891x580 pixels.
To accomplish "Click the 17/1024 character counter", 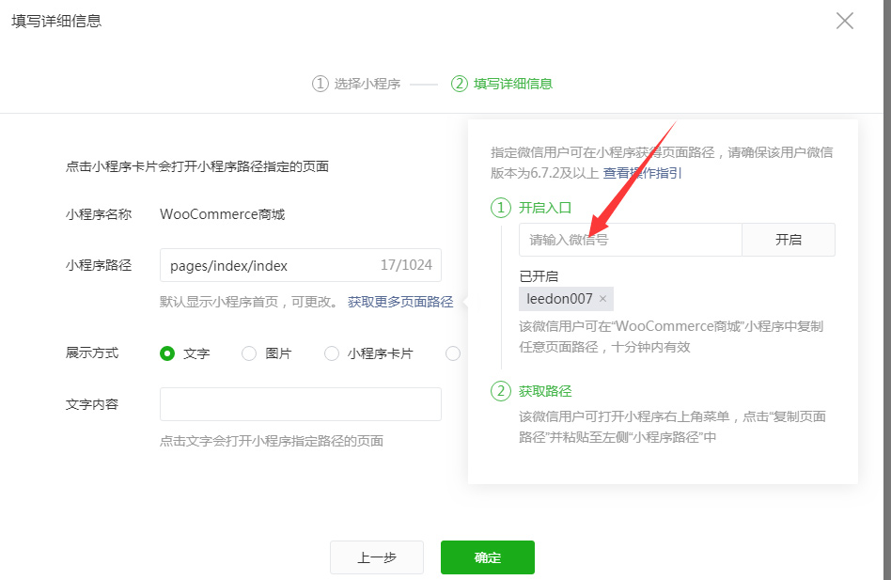I will [x=406, y=265].
